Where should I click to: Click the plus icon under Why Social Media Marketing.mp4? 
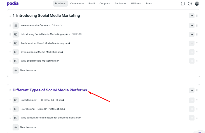click(x=16, y=70)
